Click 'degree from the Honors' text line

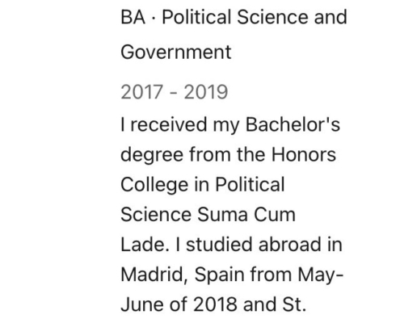tap(229, 155)
